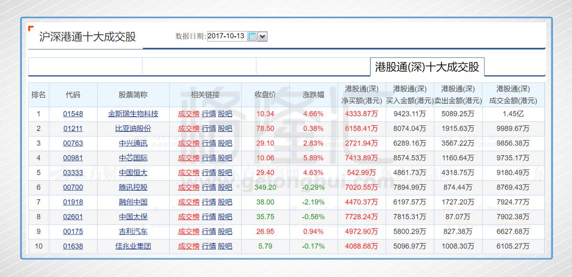Open 比亚迪股份 stock name link
The image size is (572, 277).
point(133,129)
